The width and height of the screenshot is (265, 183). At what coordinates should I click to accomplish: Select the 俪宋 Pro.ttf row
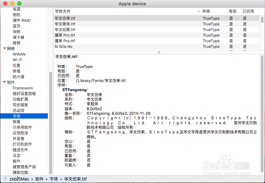coord(156,41)
